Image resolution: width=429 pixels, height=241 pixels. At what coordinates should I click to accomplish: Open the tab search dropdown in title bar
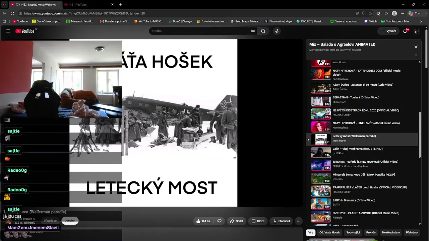[x=4, y=4]
